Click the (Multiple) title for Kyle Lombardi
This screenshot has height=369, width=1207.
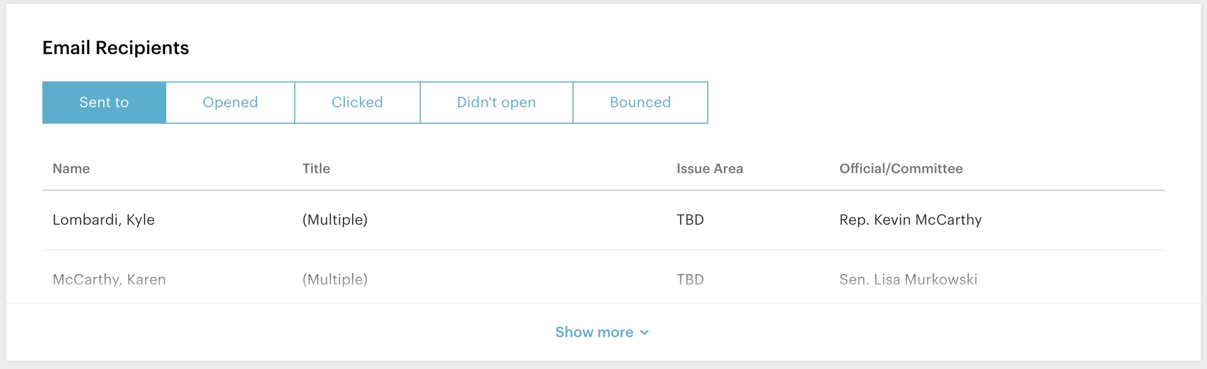click(335, 220)
